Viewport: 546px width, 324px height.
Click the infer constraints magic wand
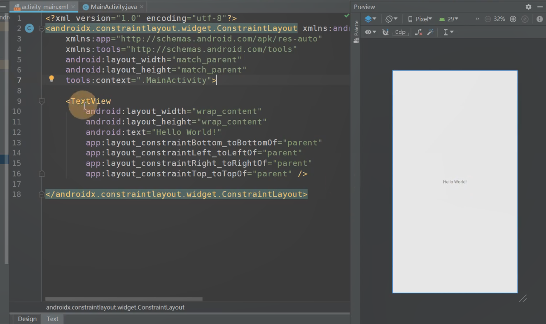430,32
